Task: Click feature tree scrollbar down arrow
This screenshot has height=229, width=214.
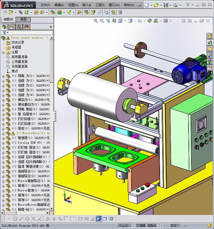Action: tap(52, 209)
